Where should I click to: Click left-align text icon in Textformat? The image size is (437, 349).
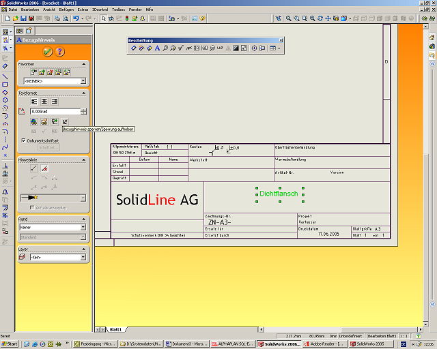pyautogui.click(x=33, y=101)
